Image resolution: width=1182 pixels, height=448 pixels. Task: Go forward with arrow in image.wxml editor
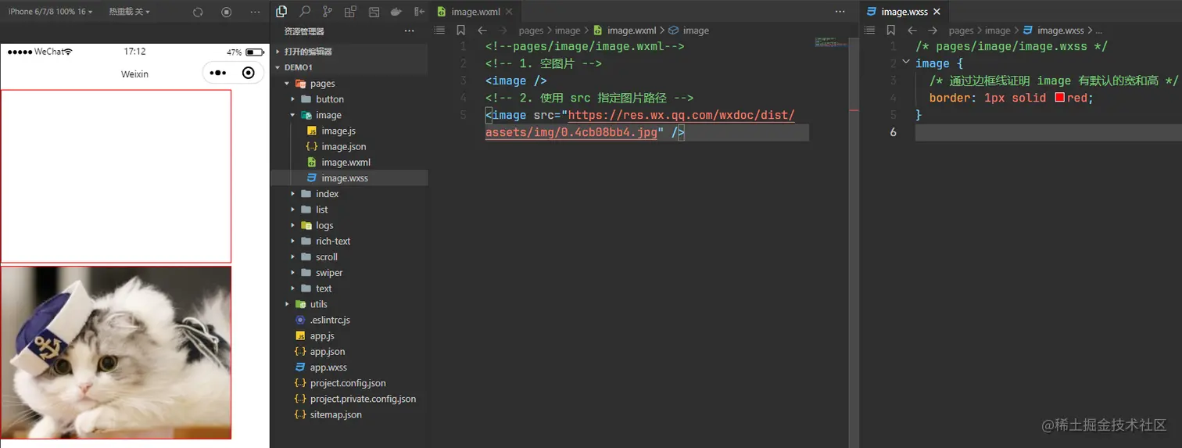click(503, 30)
